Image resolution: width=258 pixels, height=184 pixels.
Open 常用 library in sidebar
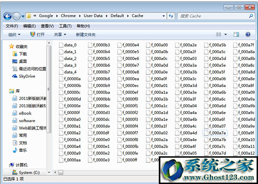point(20,136)
